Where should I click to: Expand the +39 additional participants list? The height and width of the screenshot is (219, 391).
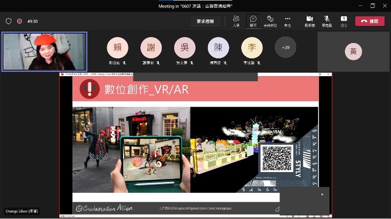285,47
